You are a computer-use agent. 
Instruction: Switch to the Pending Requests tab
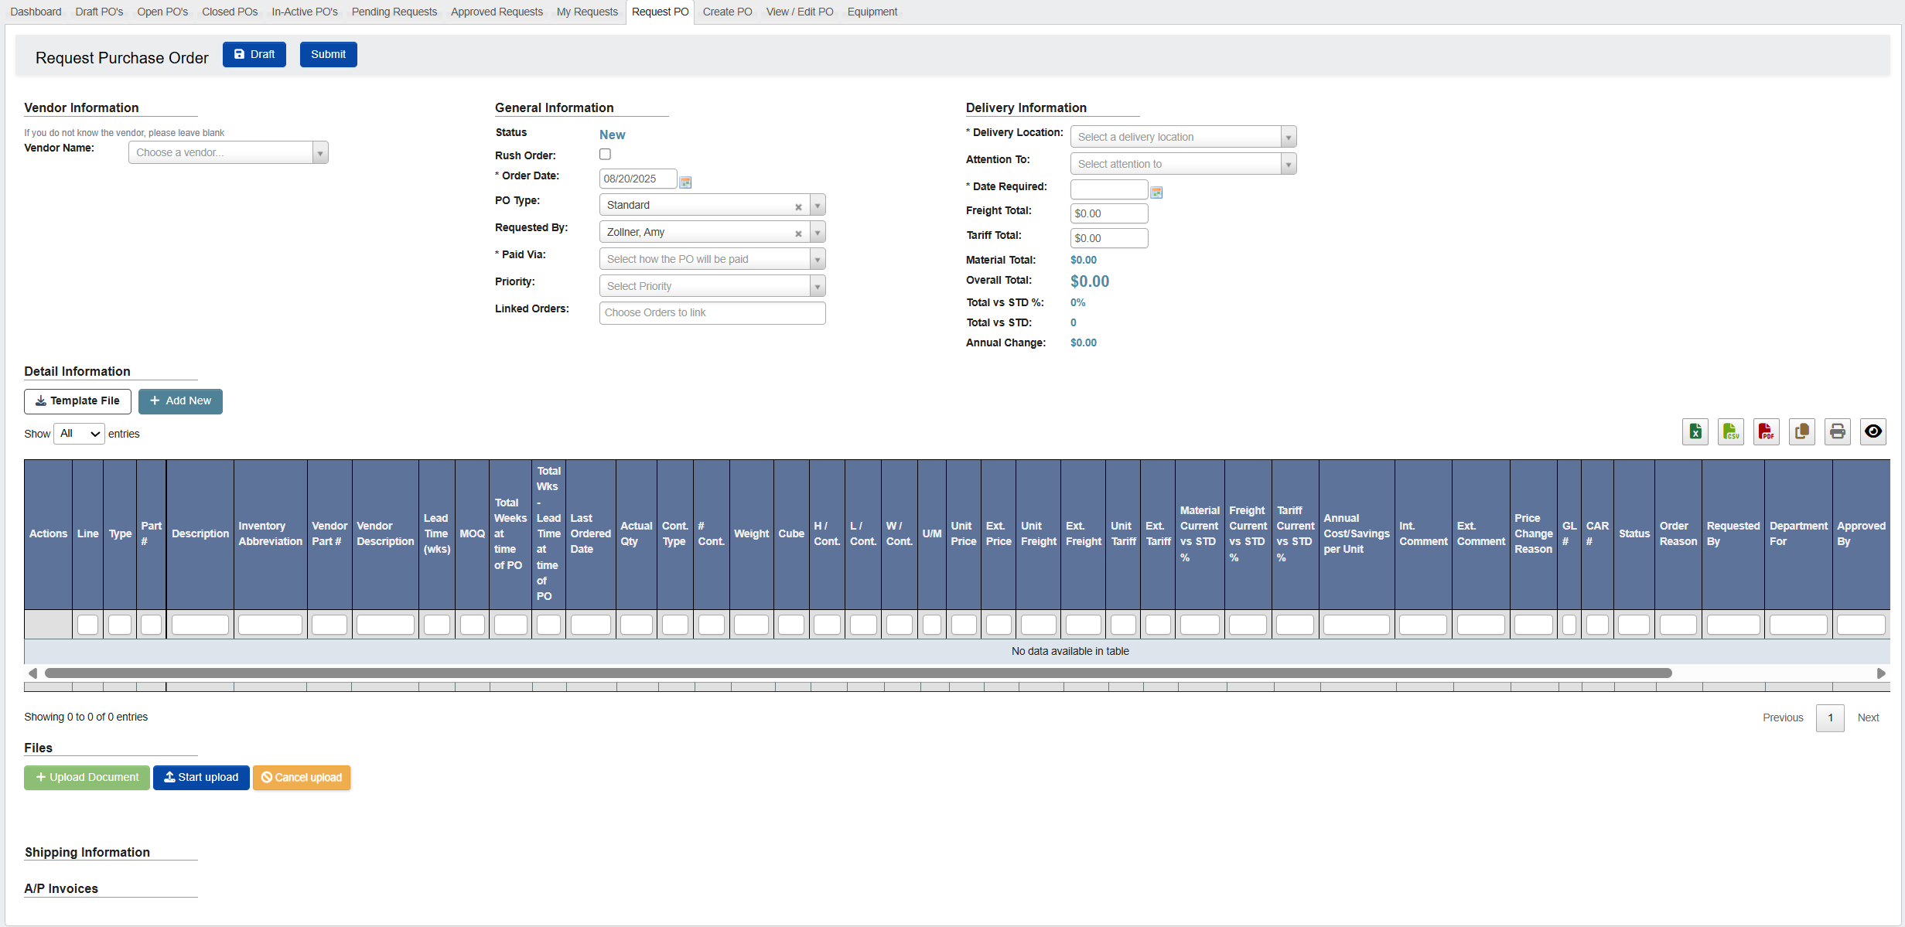pyautogui.click(x=394, y=12)
